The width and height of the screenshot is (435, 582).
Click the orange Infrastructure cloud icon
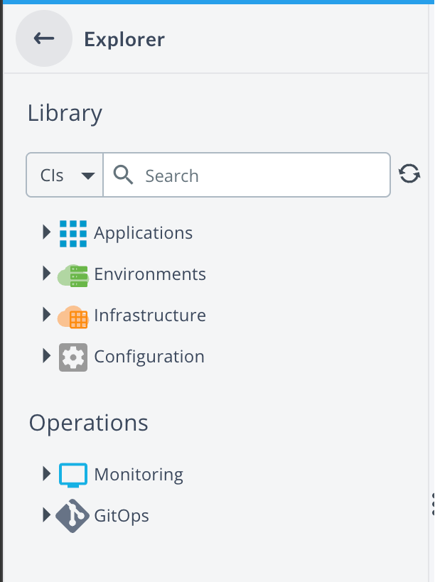tap(72, 317)
